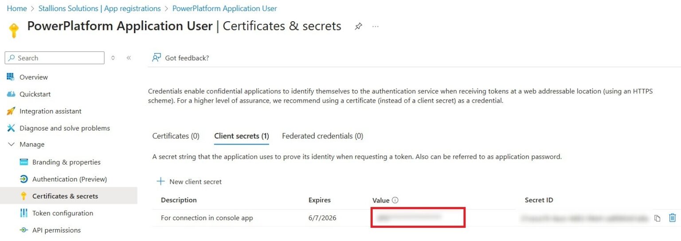Screen dimensions: 681x241
Task: Click the Value column info icon
Action: [x=395, y=200]
